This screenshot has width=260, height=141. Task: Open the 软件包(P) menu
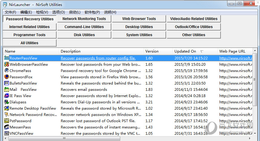click(x=92, y=12)
